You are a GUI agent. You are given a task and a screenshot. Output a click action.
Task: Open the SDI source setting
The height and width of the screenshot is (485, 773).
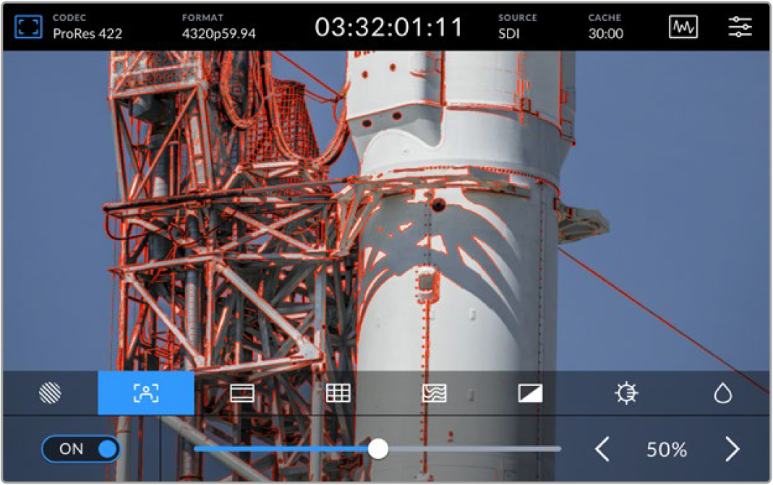(518, 27)
